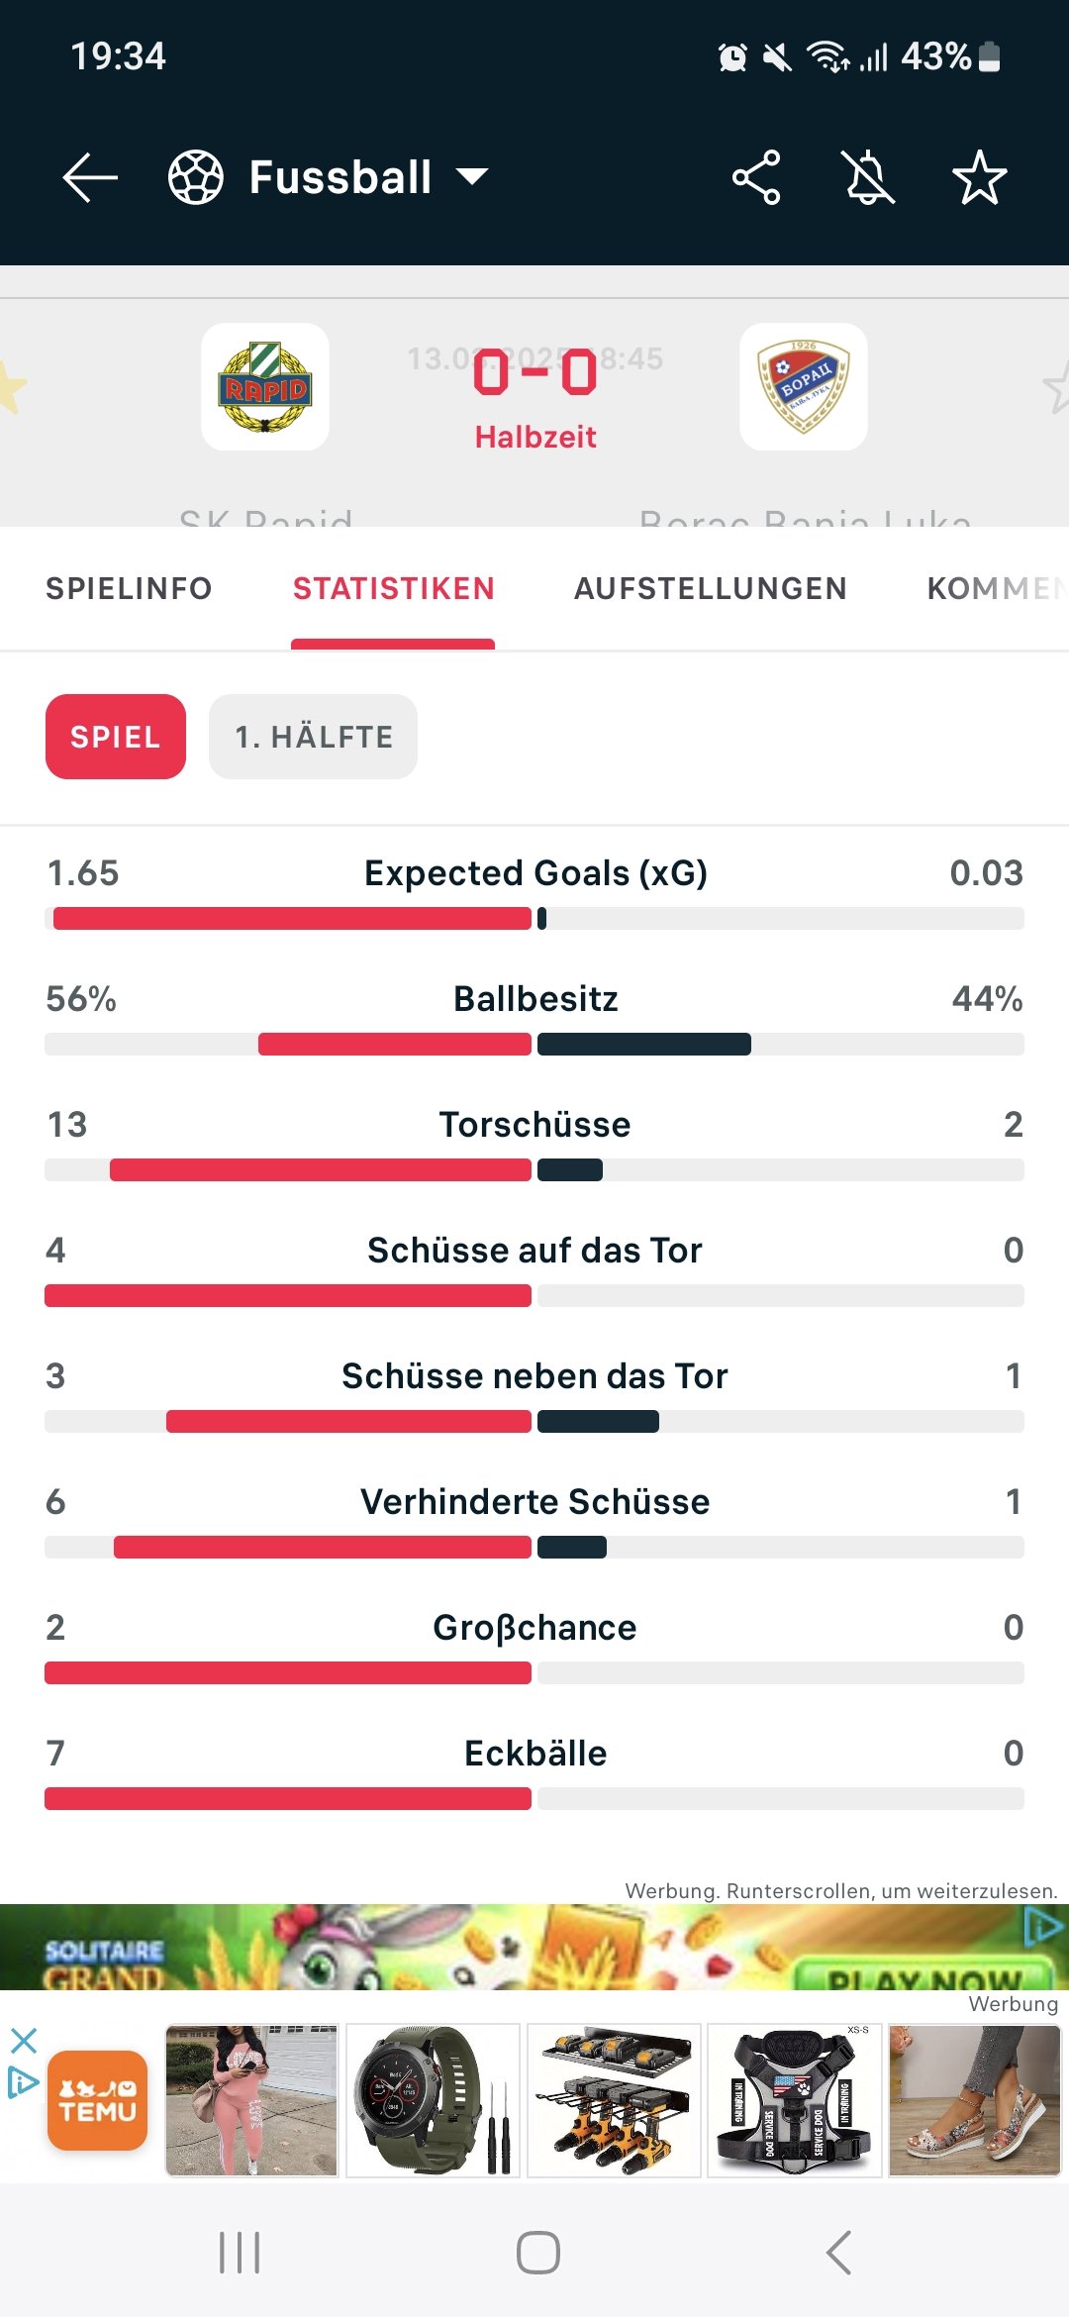The width and height of the screenshot is (1069, 2317).
Task: Select the 1. Hälfte filter
Action: 313,737
